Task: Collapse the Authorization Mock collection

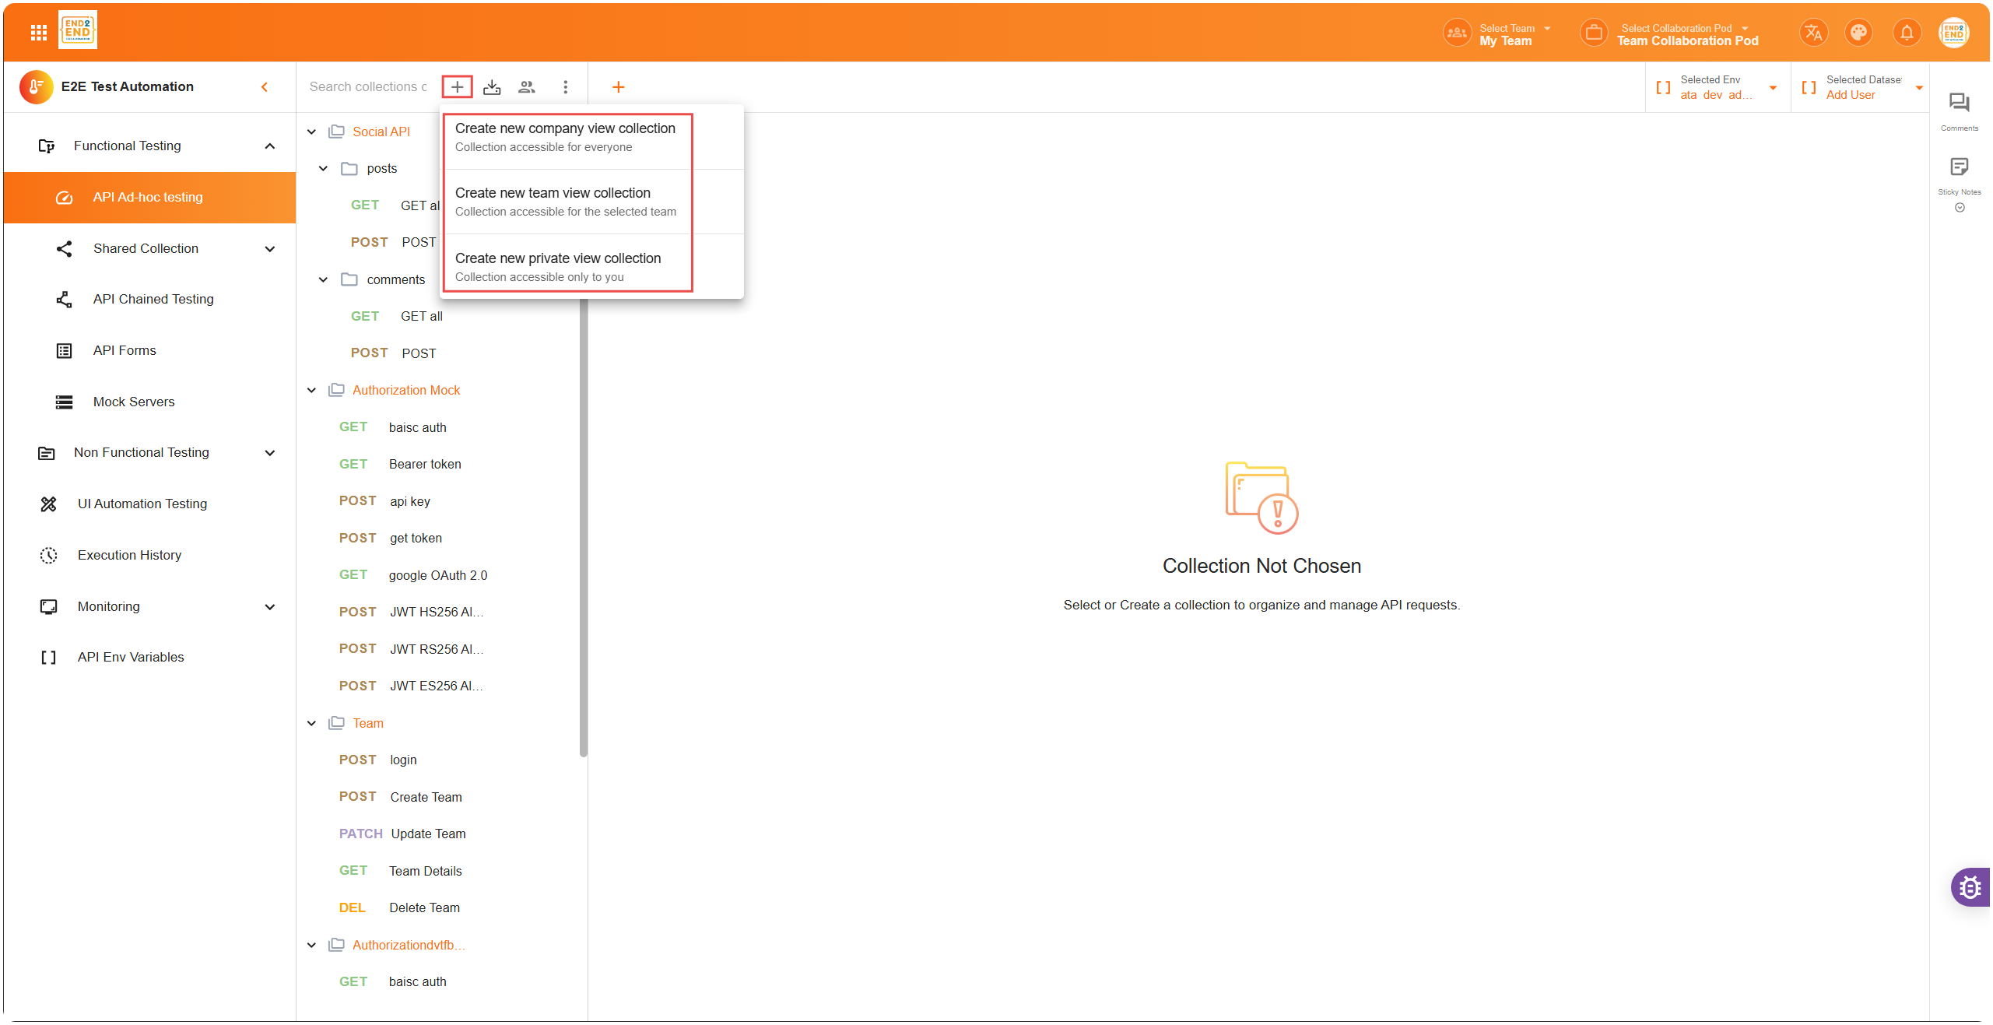Action: pos(312,390)
